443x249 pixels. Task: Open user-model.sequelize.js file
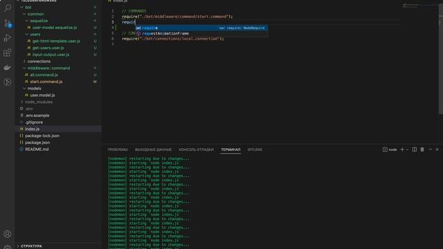tap(55, 28)
